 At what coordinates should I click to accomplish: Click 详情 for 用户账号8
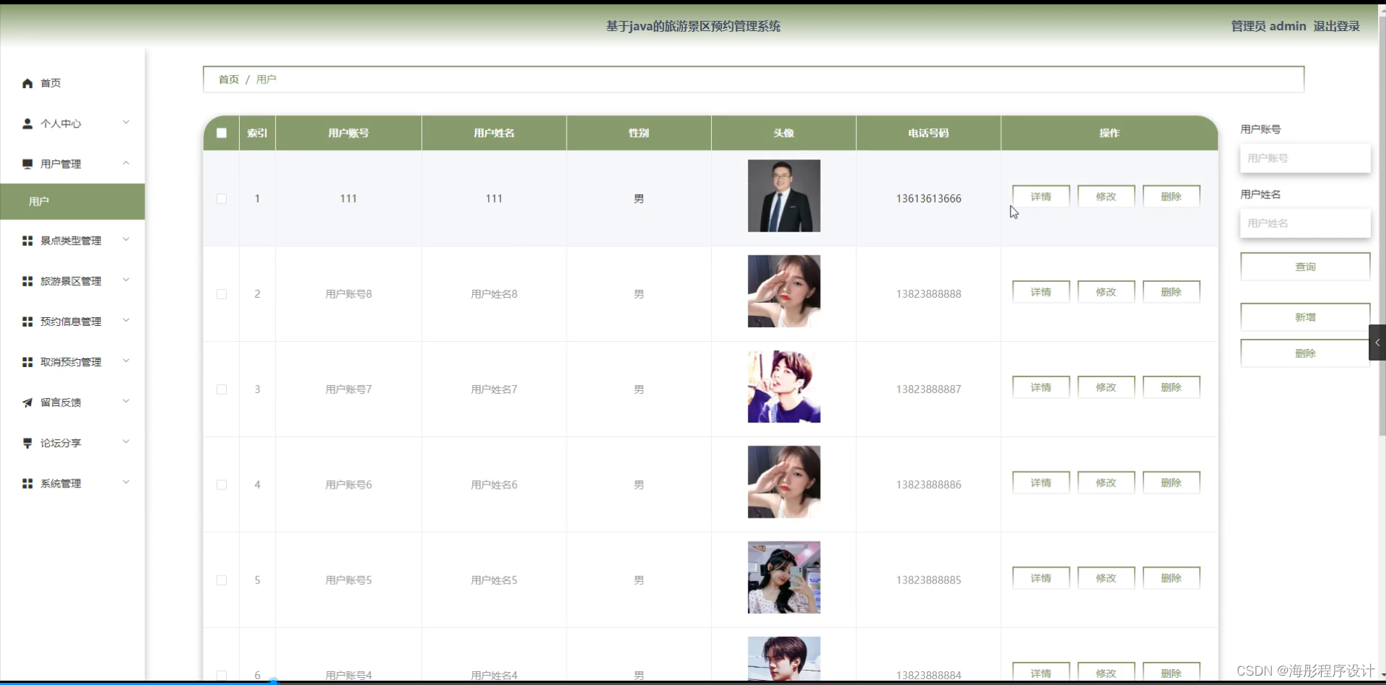pyautogui.click(x=1041, y=292)
